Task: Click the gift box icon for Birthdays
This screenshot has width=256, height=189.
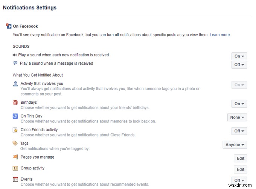Action: (x=15, y=103)
